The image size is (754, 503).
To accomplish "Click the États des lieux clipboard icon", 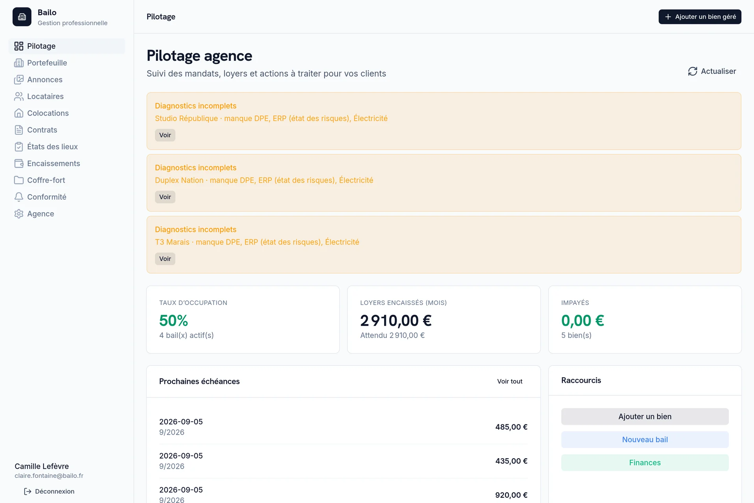I will (19, 147).
